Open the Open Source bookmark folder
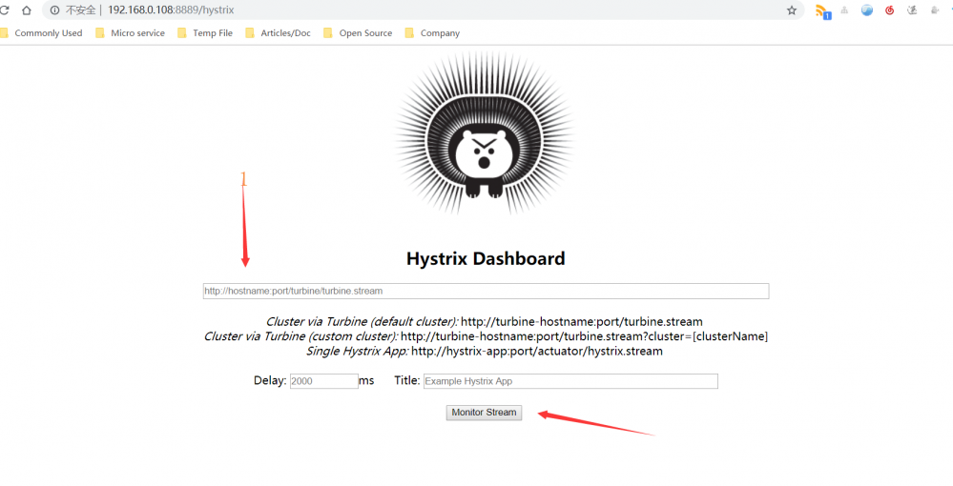The width and height of the screenshot is (953, 486). click(x=358, y=32)
